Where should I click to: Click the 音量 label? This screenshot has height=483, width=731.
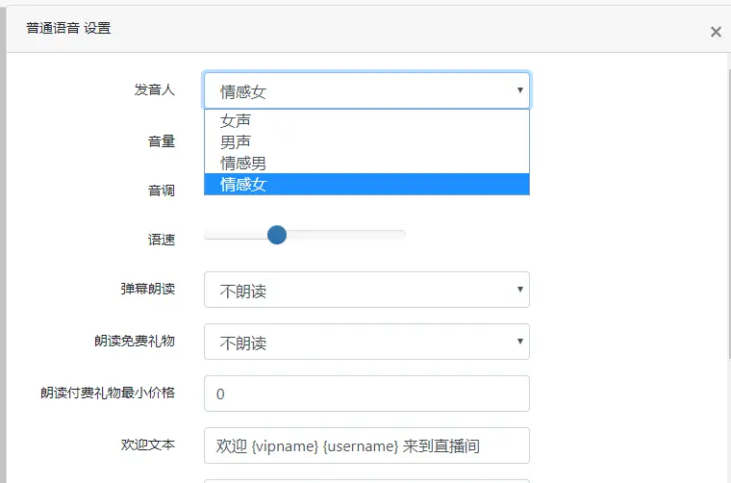pyautogui.click(x=162, y=141)
